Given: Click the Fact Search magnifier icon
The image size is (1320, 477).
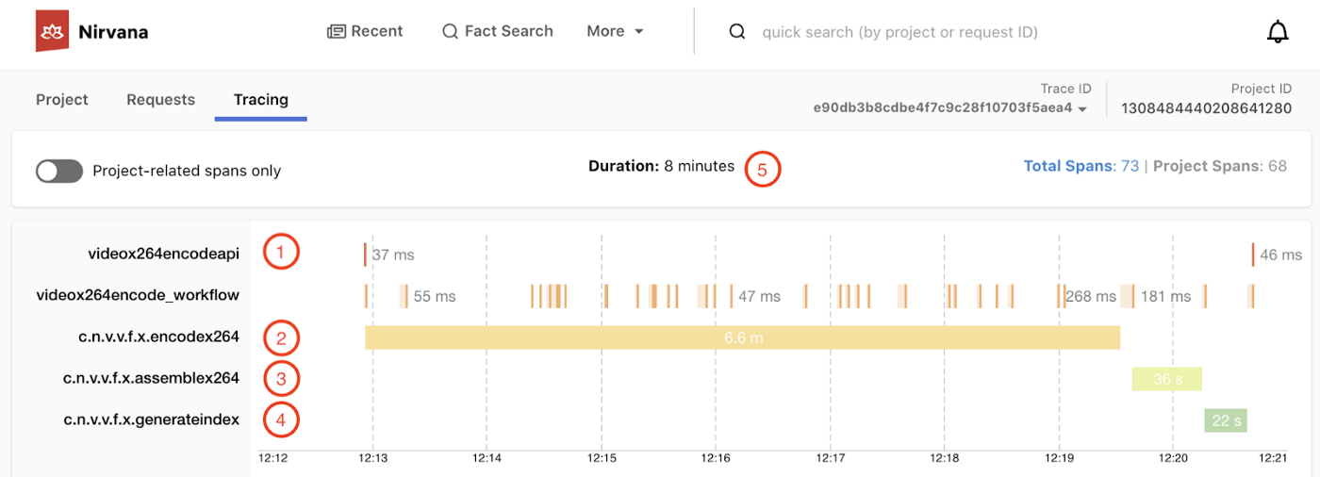Looking at the screenshot, I should coord(450,31).
